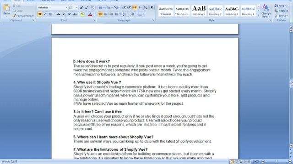Apply strikethrough formatting
This screenshot has width=293, height=164.
pyautogui.click(x=59, y=14)
